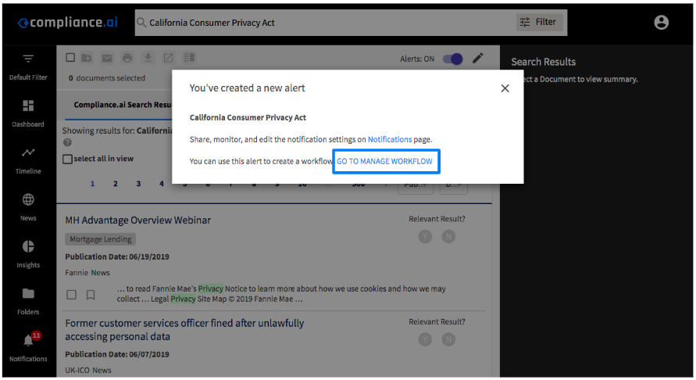This screenshot has width=696, height=380.
Task: Bookmark the MH Advantage Overview Webinar result
Action: tap(91, 295)
